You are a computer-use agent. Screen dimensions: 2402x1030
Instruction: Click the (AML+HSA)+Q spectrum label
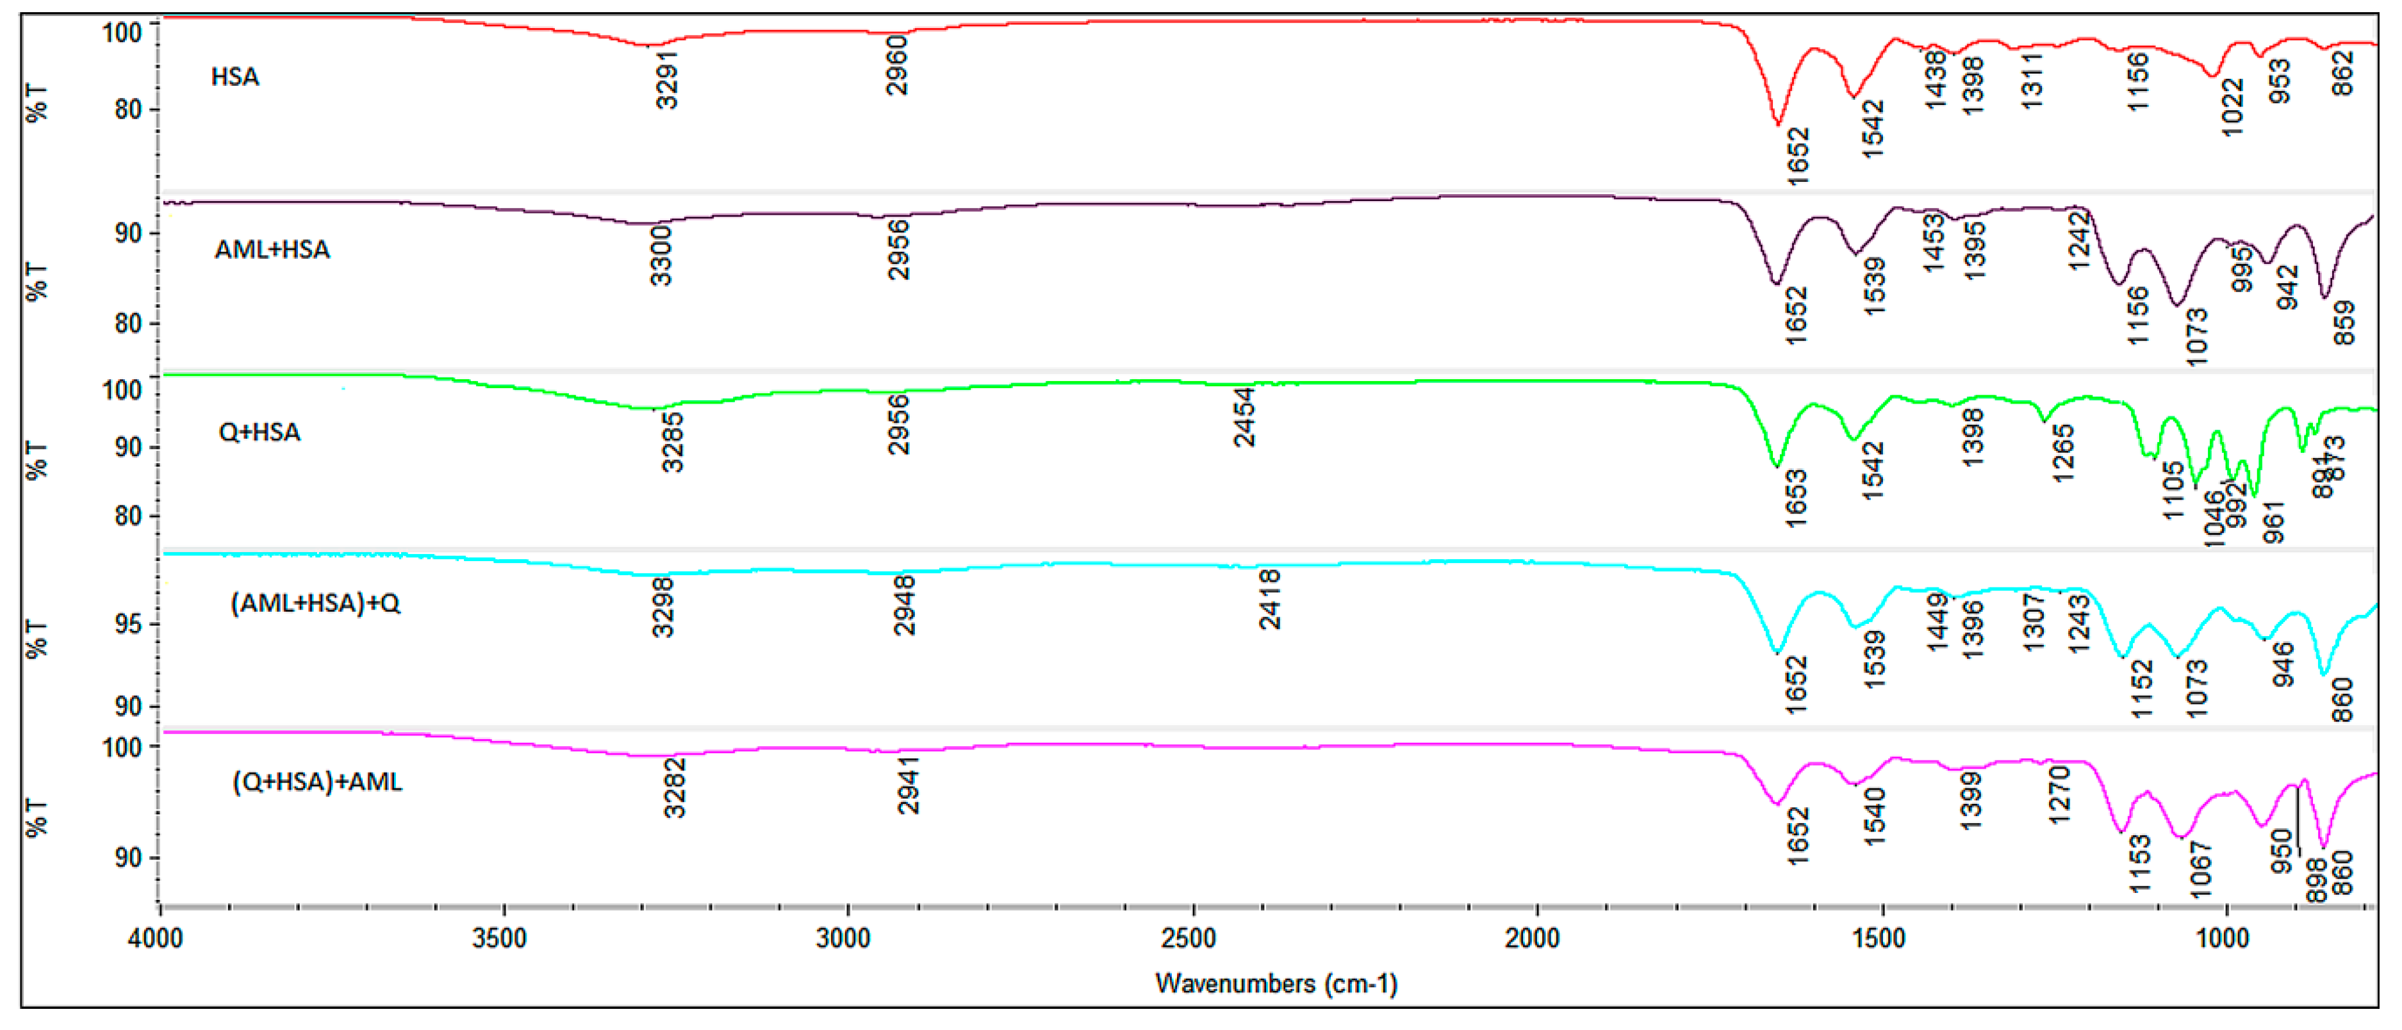coord(315,604)
